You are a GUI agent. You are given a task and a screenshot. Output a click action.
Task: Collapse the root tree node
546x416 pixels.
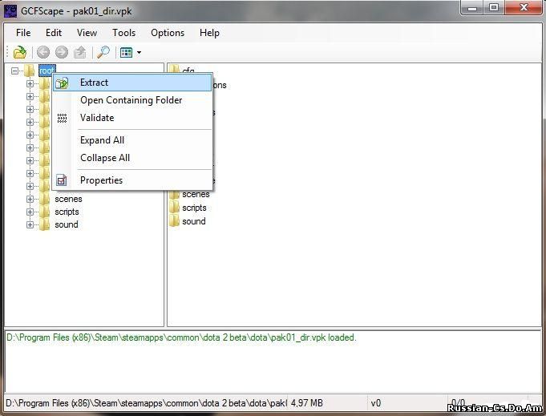[15, 71]
